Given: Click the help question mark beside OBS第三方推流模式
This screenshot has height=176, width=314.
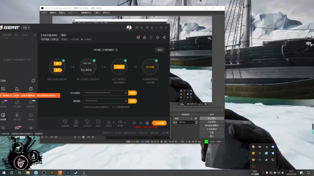Looking at the screenshot, I should 117,50.
